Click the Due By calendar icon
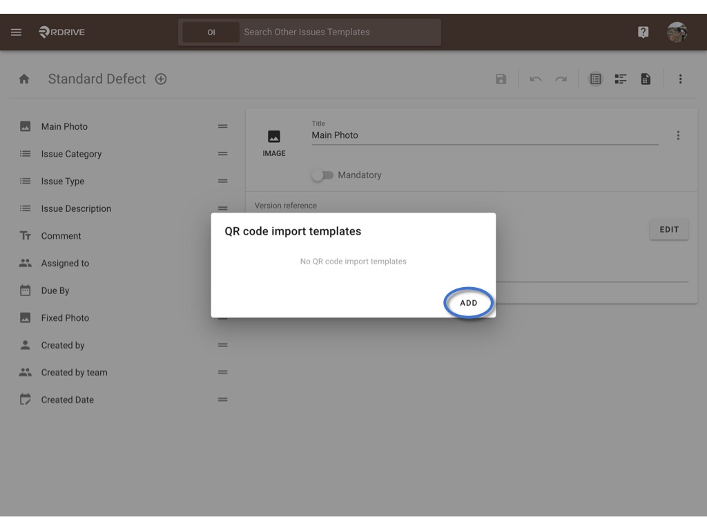 pos(26,291)
